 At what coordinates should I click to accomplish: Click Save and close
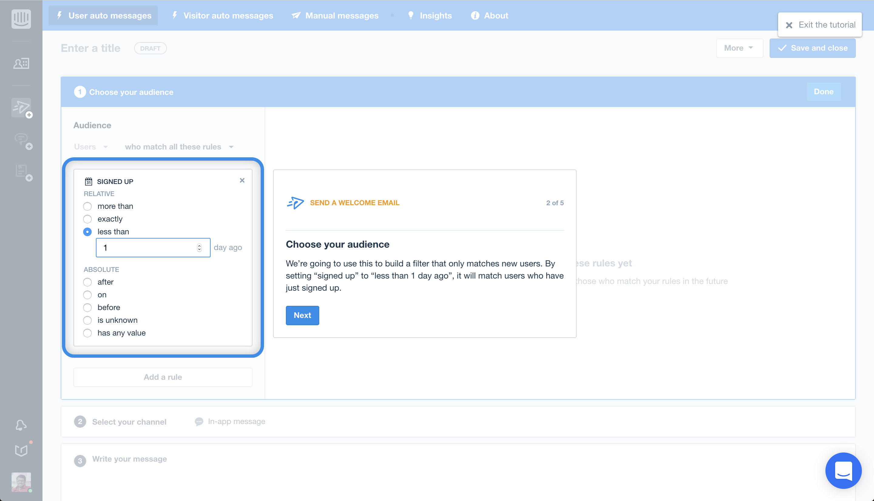point(812,48)
